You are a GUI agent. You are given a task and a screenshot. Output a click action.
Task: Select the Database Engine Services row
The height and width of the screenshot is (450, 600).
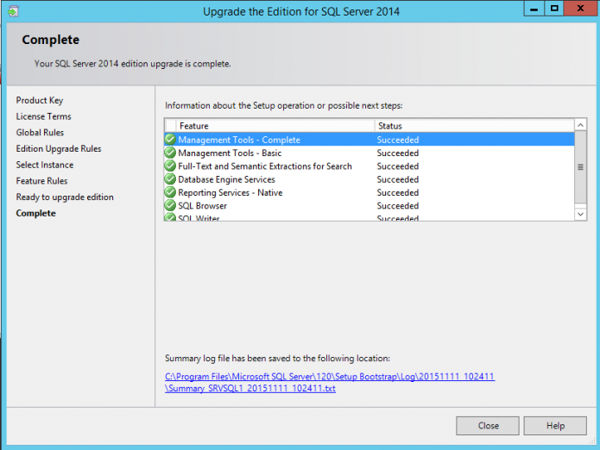pyautogui.click(x=369, y=179)
